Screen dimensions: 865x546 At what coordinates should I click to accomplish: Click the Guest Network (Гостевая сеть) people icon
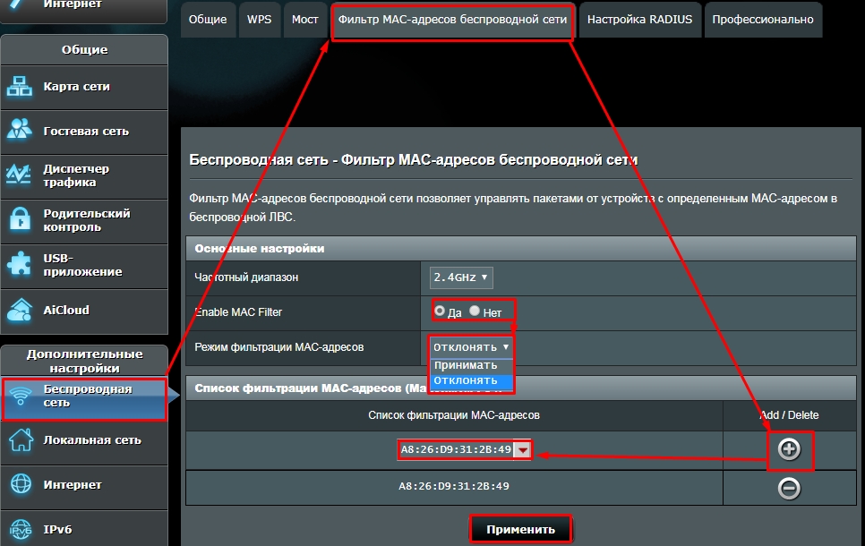pos(20,130)
